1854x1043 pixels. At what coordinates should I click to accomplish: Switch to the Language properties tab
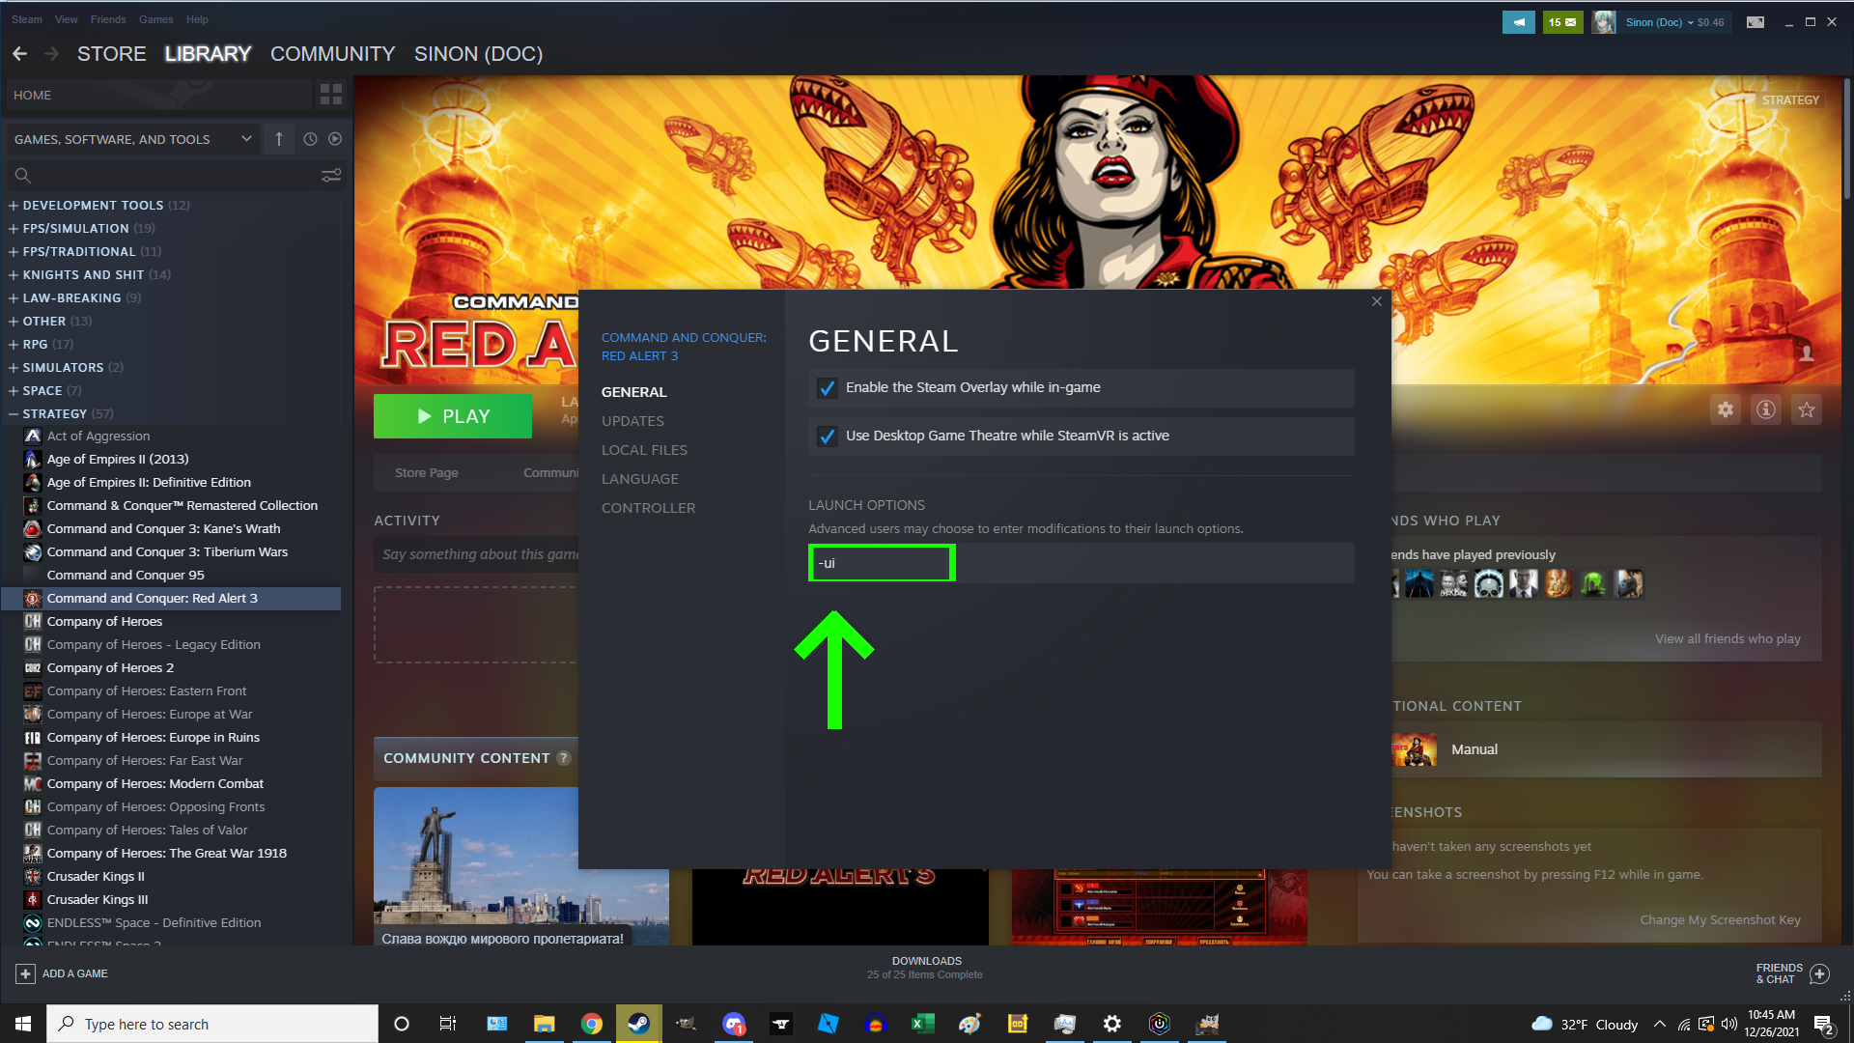pyautogui.click(x=639, y=479)
